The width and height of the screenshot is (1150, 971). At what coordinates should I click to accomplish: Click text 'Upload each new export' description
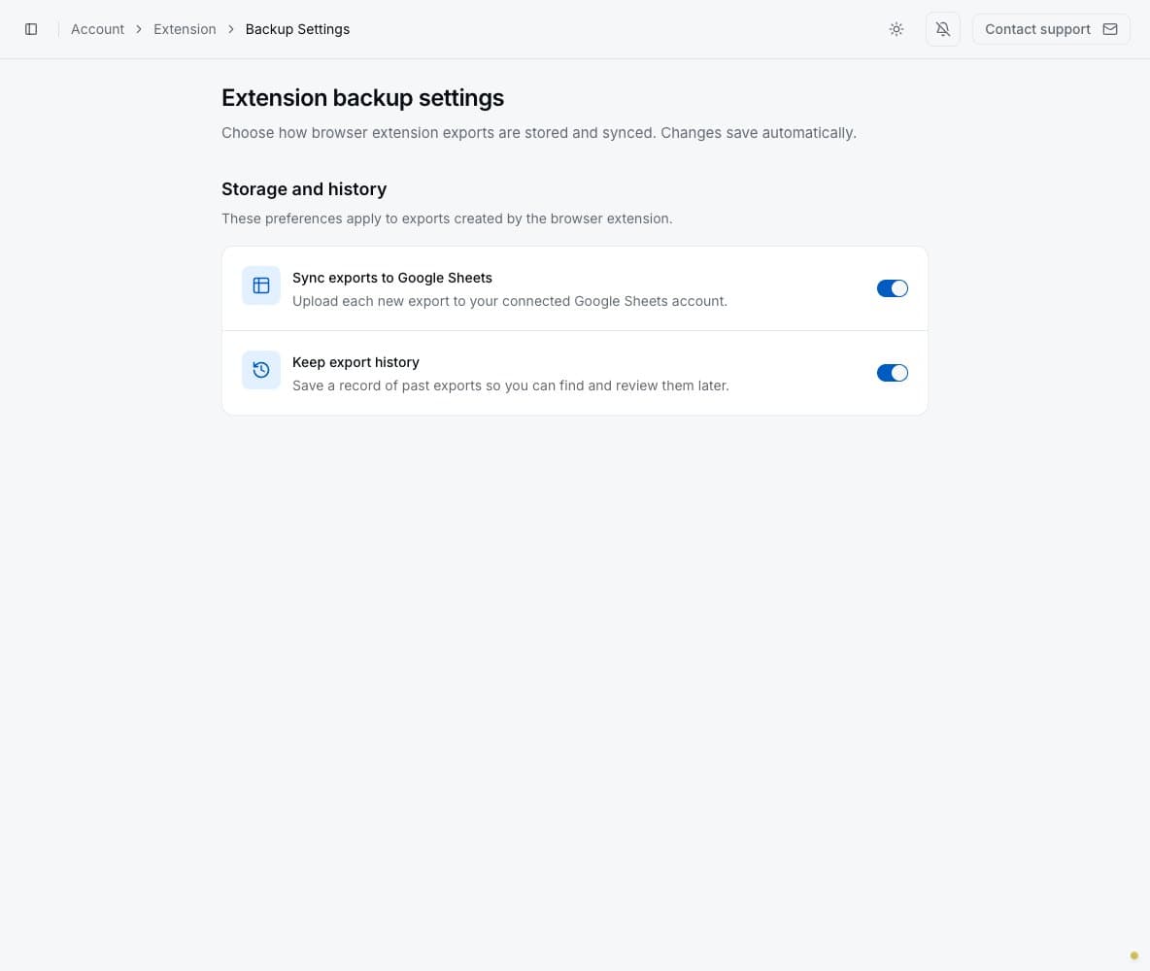[x=510, y=301]
